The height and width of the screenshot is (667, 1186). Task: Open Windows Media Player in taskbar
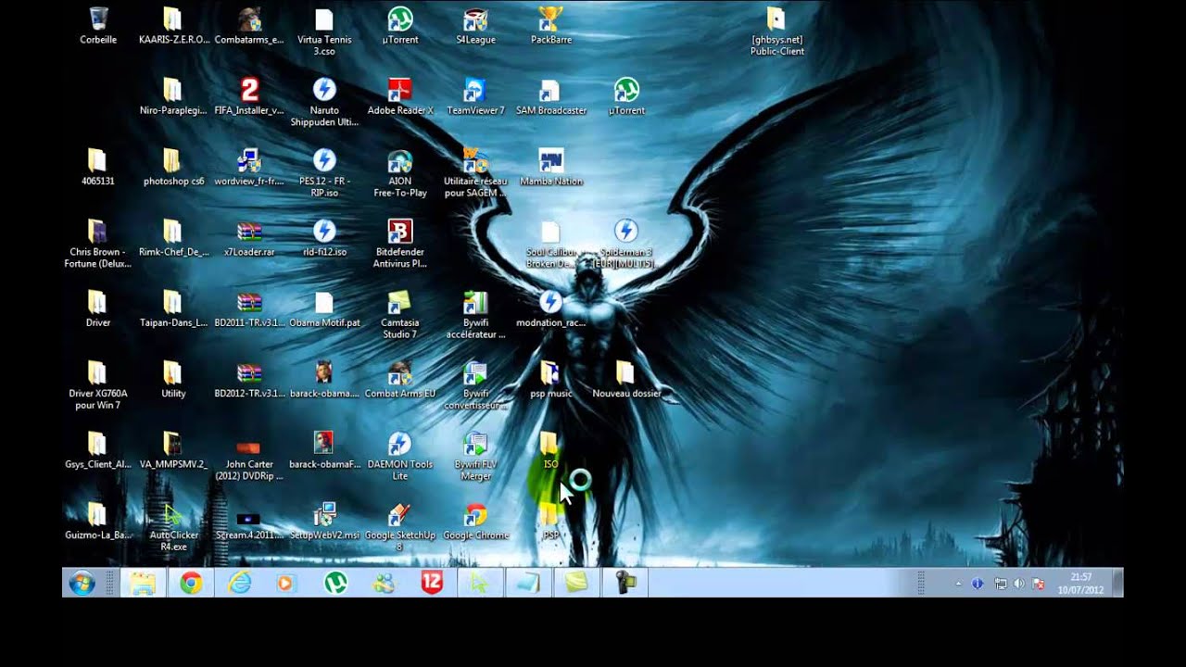(x=286, y=584)
